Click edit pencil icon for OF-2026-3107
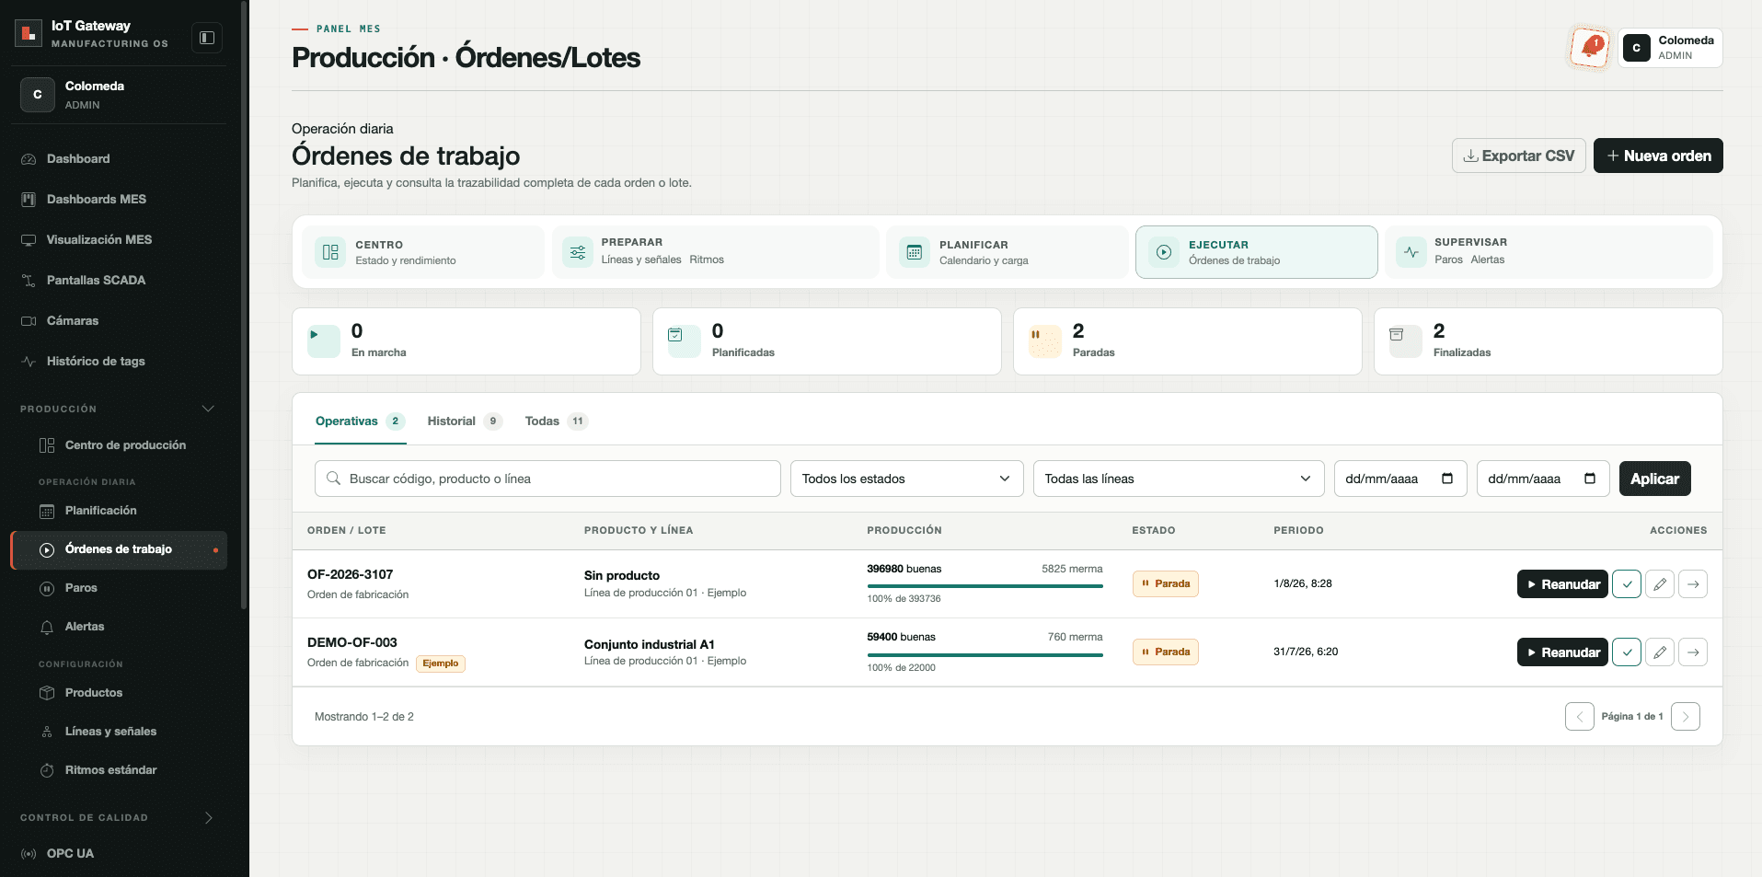Image resolution: width=1762 pixels, height=877 pixels. pyautogui.click(x=1659, y=584)
